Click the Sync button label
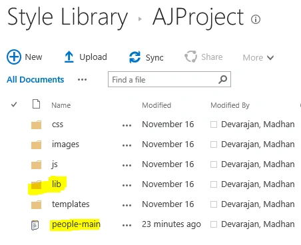 (x=154, y=58)
